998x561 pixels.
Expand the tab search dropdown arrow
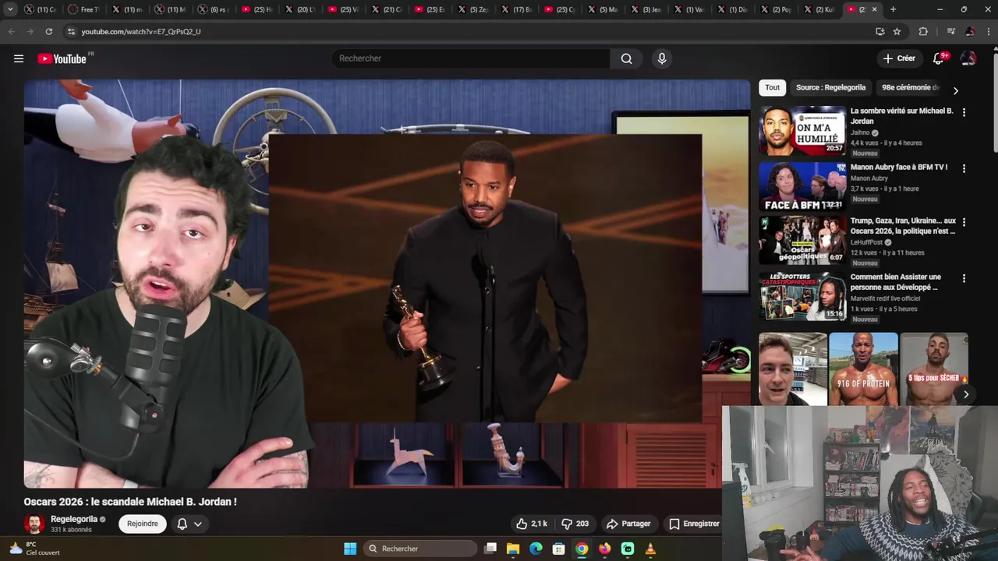[x=10, y=9]
